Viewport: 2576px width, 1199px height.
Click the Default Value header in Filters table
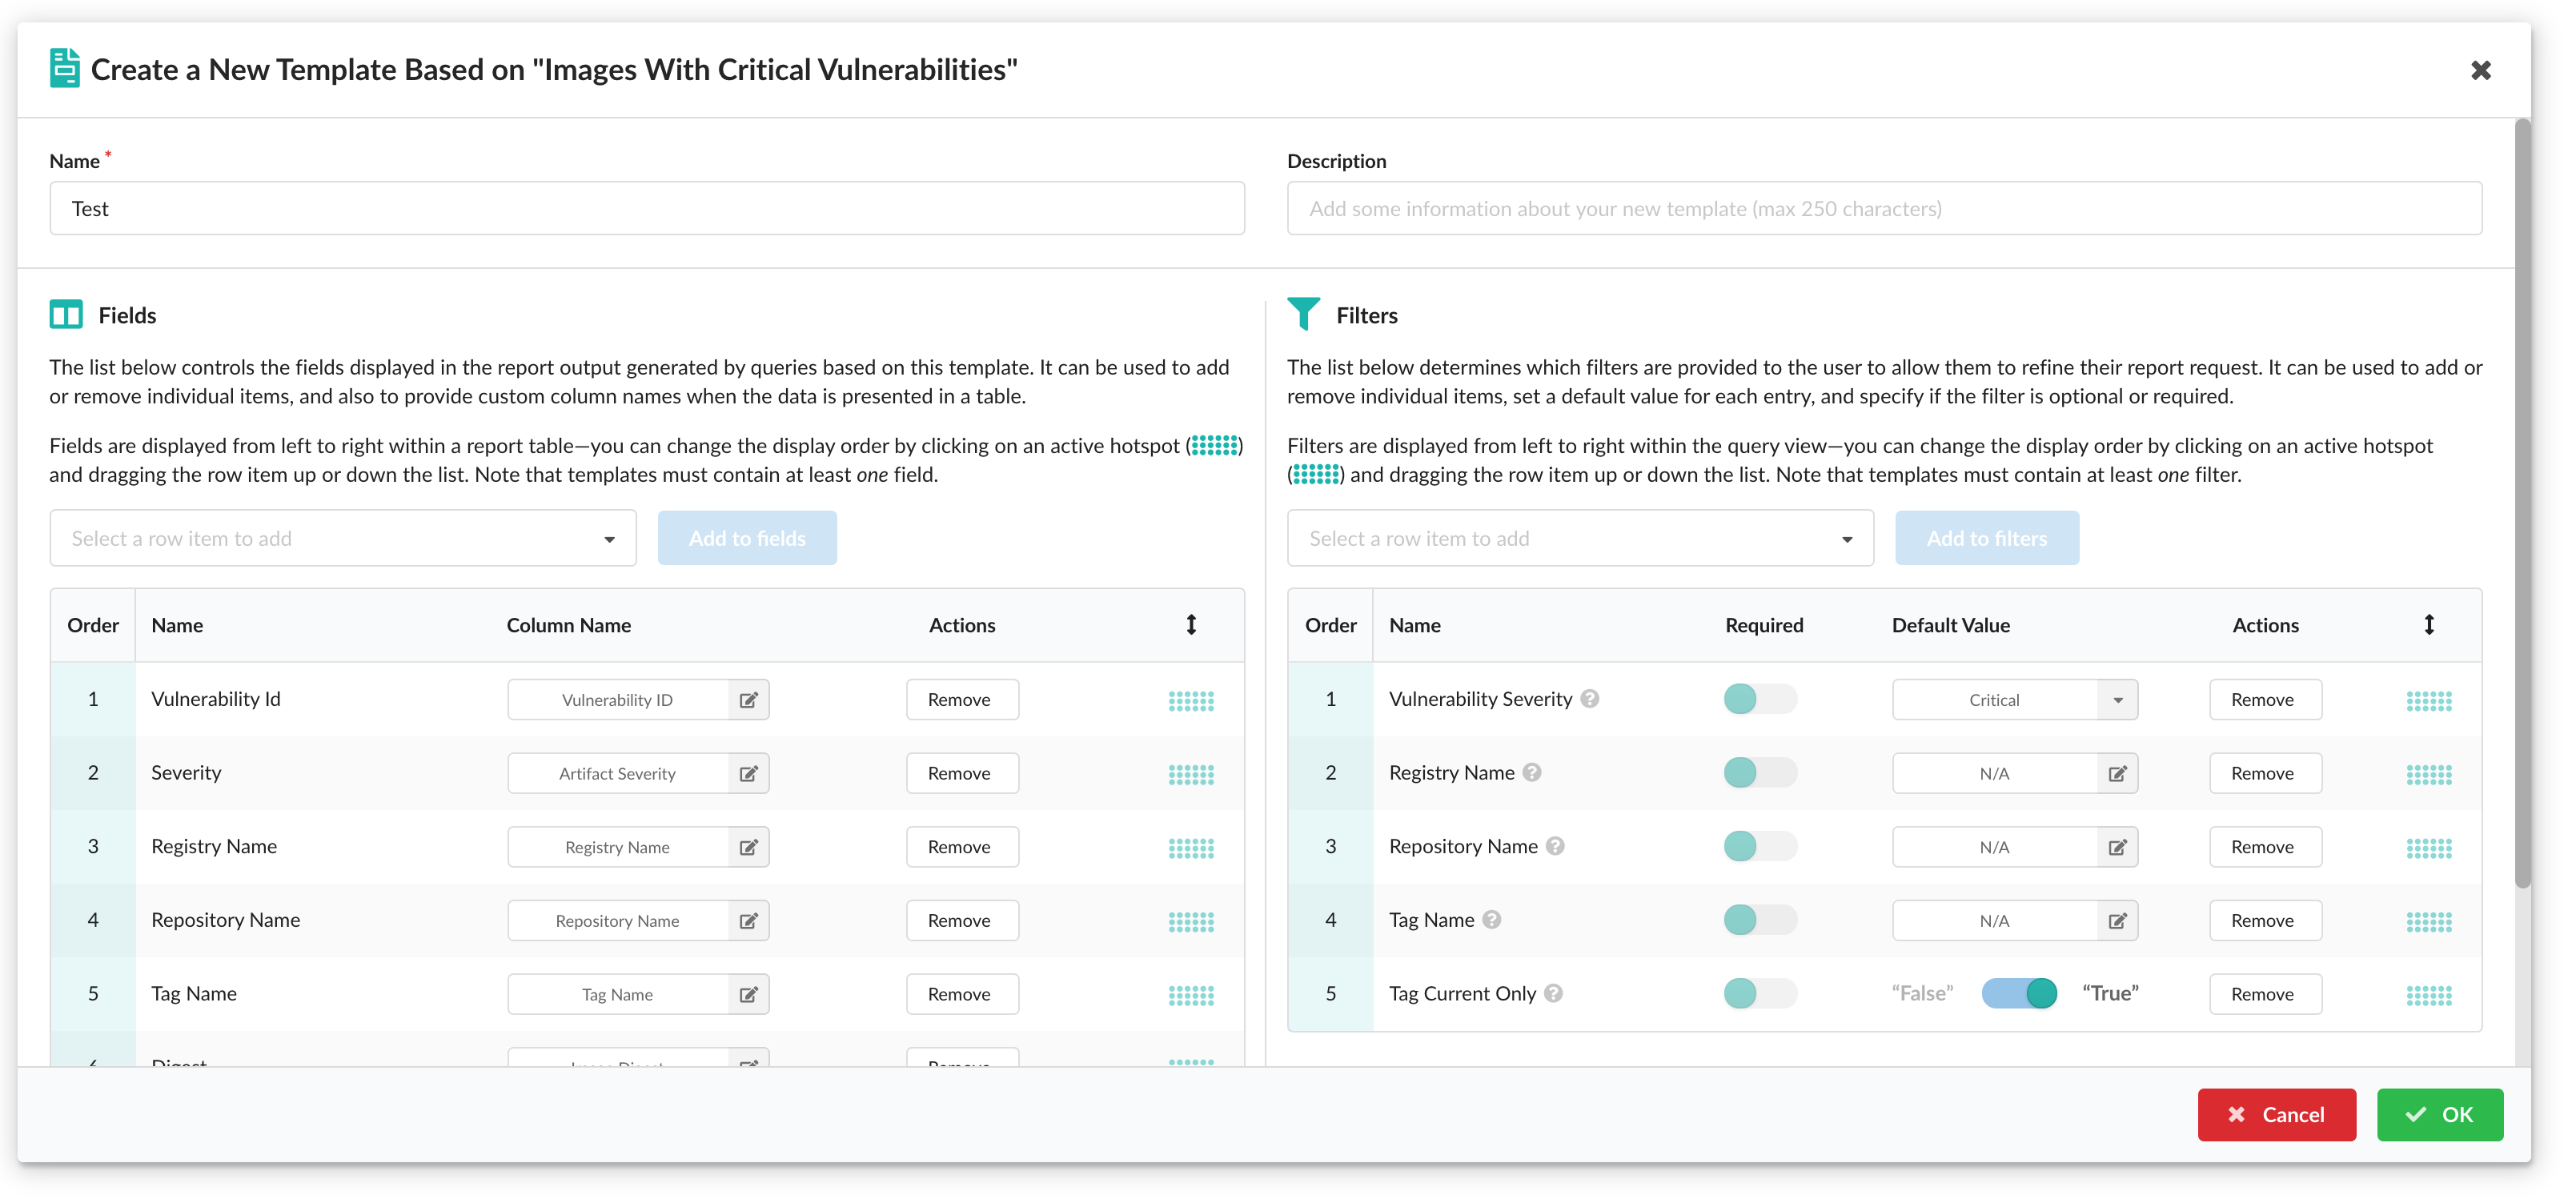coord(1950,625)
